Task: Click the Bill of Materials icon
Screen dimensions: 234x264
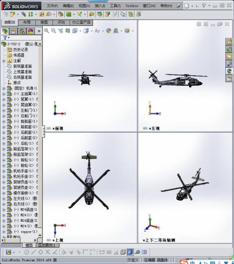Action: tap(100, 14)
